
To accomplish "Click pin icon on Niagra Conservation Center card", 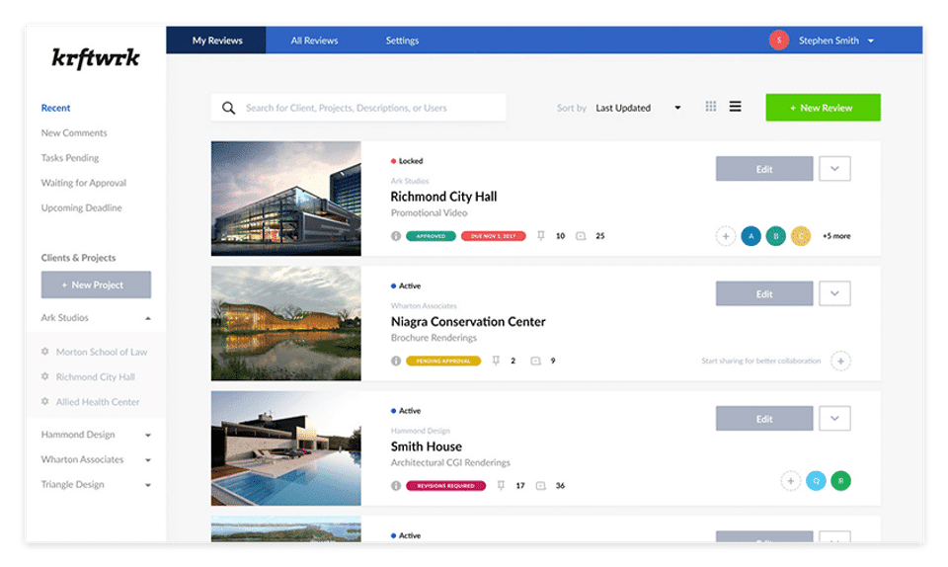I will 496,361.
